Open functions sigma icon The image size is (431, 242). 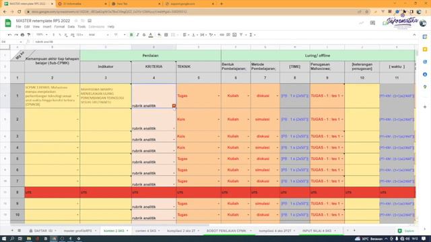click(251, 35)
